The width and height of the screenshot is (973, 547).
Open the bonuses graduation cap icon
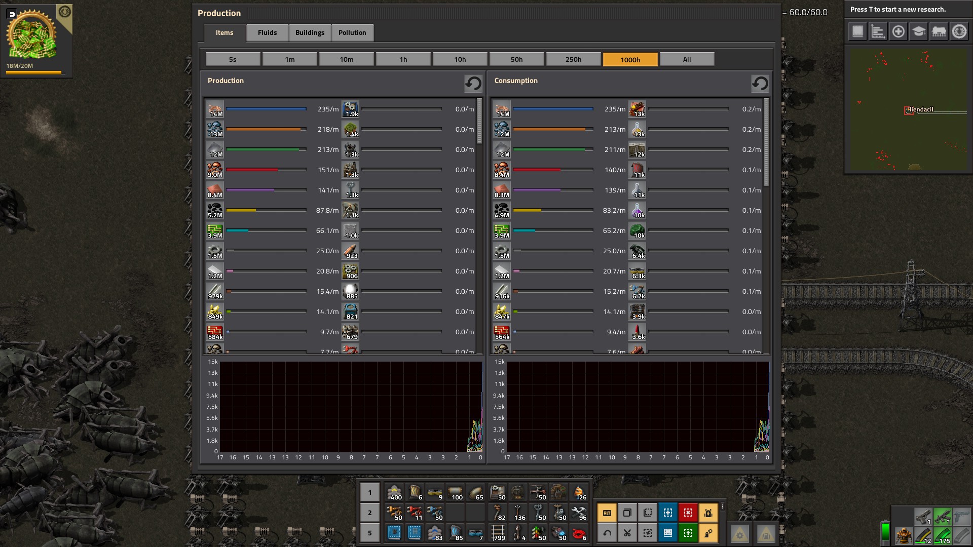click(x=918, y=31)
